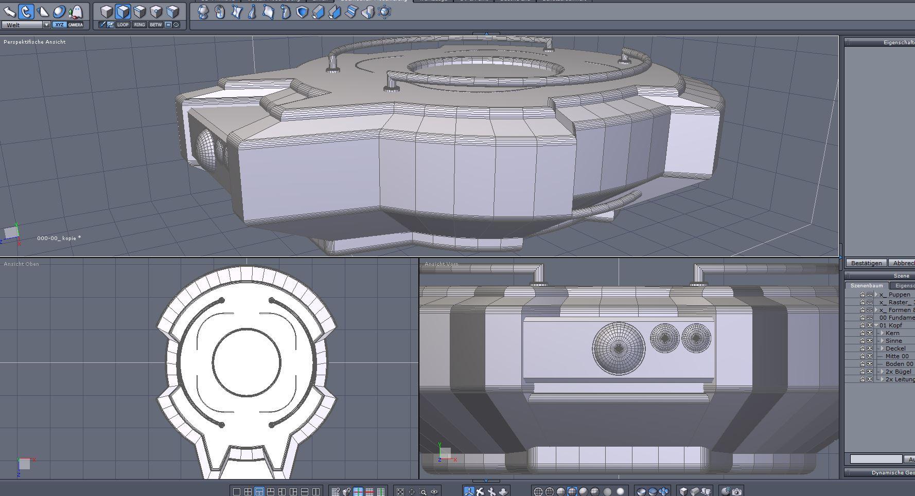This screenshot has width=915, height=496.
Task: Expand the 2x Bügel tree node
Action: [882, 372]
